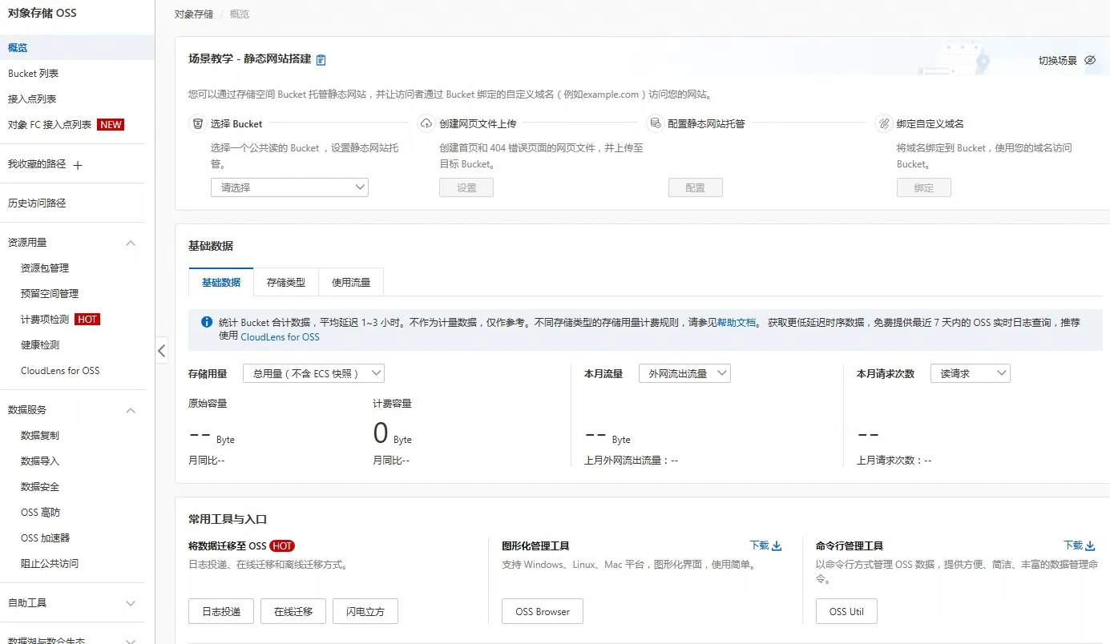This screenshot has width=1110, height=644.
Task: Toggle the eye icon next to 切换场景
Action: (1089, 61)
